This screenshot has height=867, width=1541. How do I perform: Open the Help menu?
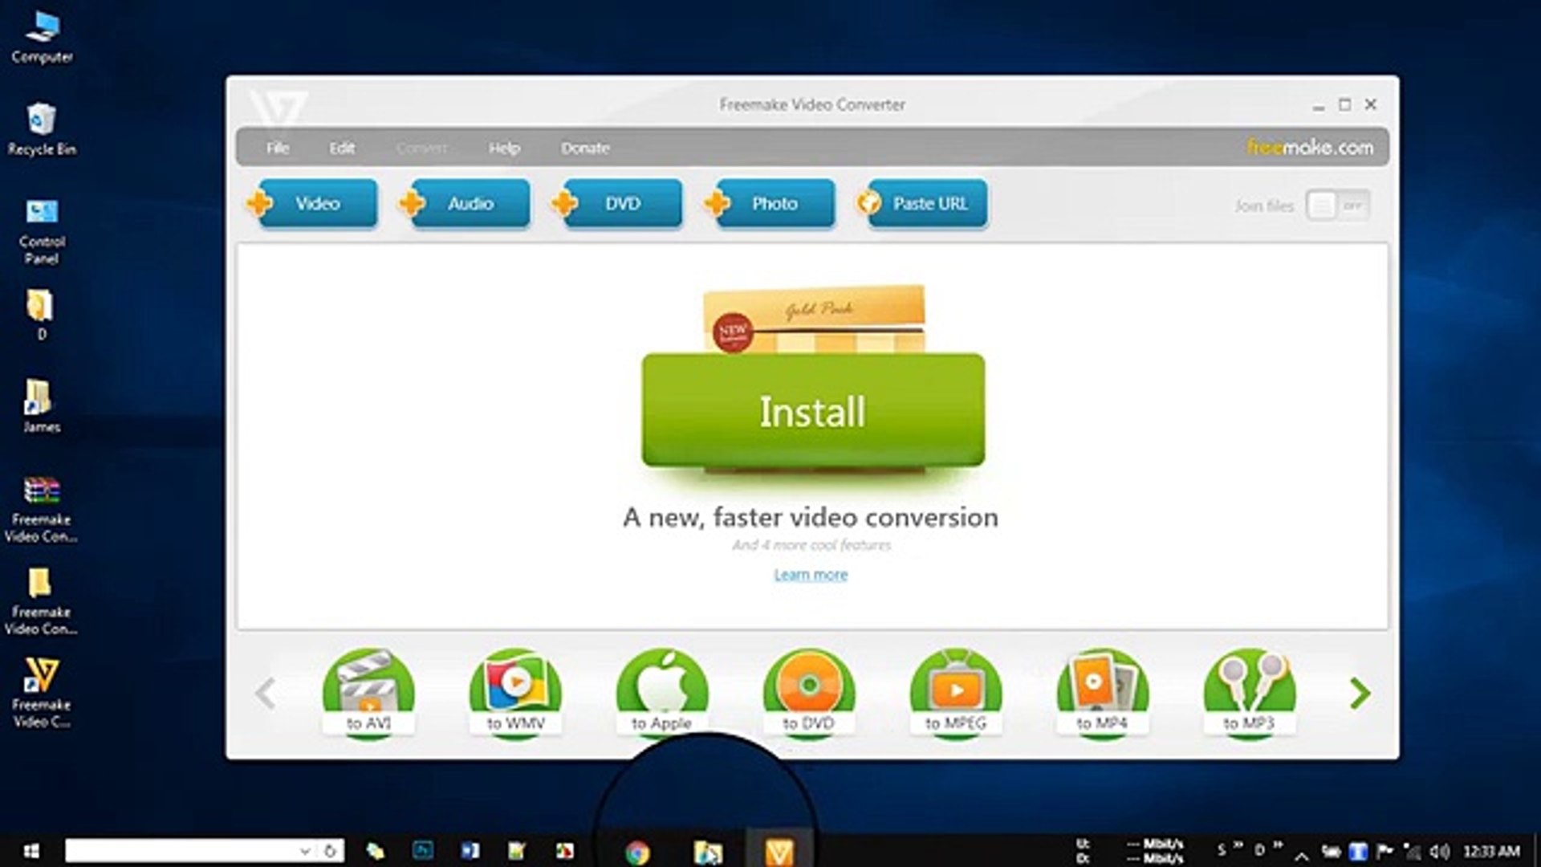(504, 148)
